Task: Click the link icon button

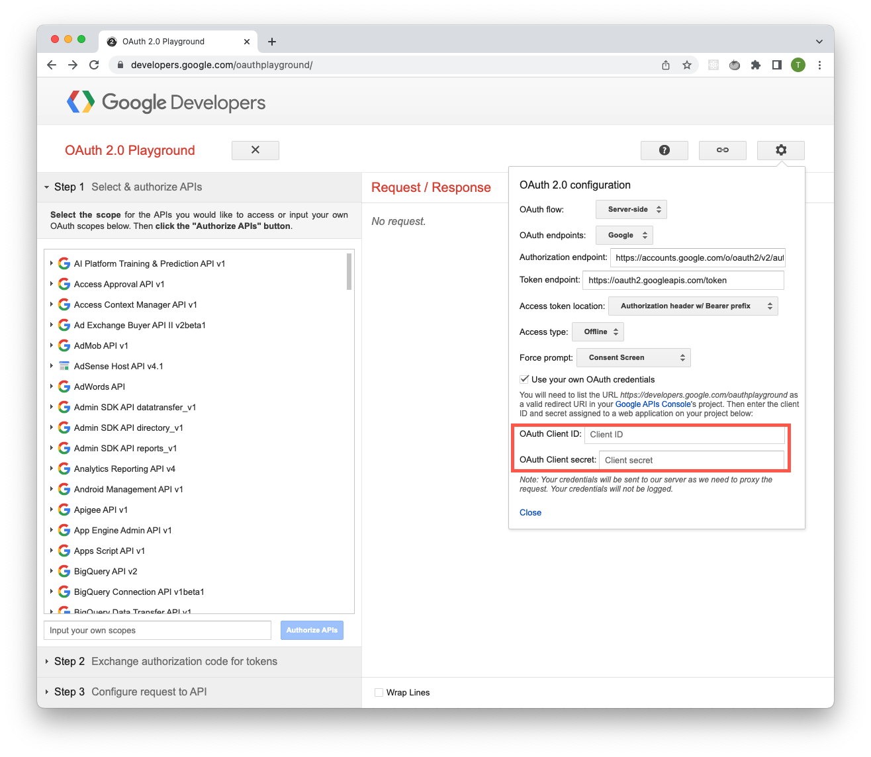Action: pos(722,150)
